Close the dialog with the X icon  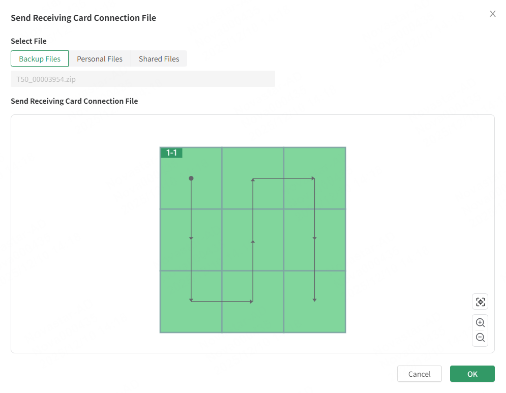492,14
